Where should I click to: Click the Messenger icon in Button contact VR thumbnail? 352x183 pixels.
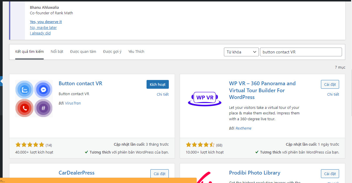43,89
